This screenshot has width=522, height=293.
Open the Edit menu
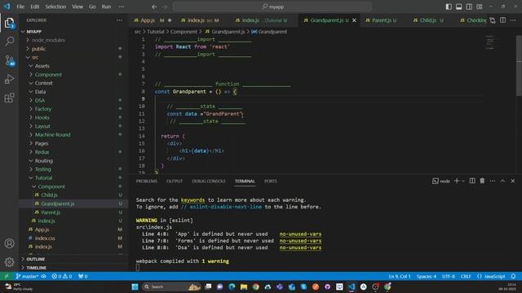(x=34, y=7)
